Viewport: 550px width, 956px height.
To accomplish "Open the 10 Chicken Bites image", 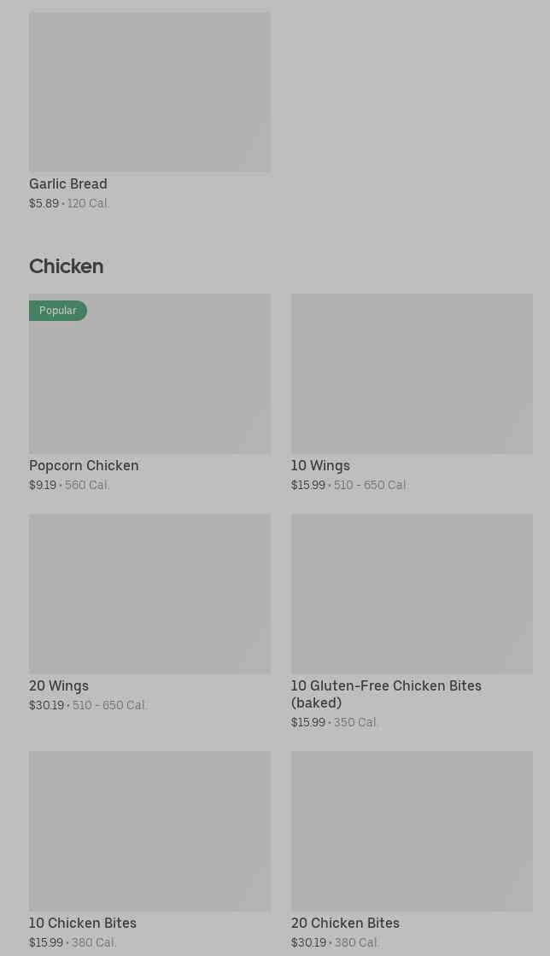I will click(x=149, y=831).
